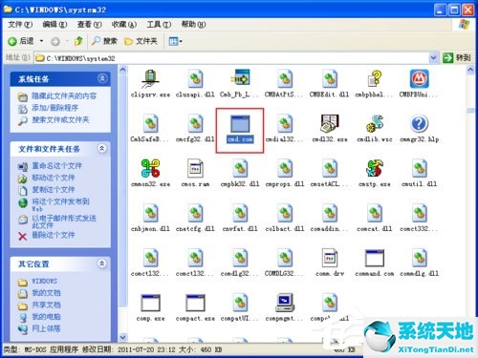Open the 收藏(A) menu
Viewport: 478px width, 358px height.
pos(124,24)
